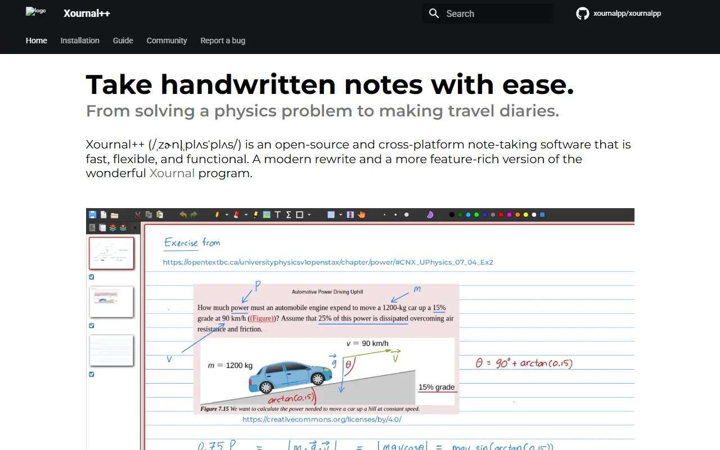Screen dimensions: 720x450
Task: Click the Redo arrow icon
Action: (193, 215)
